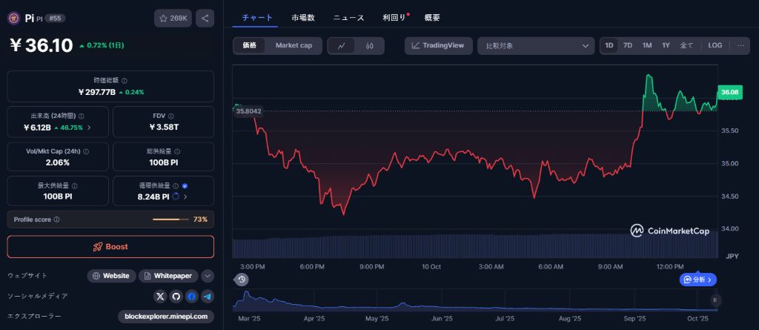Add Pi to watchlist via star button
This screenshot has height=330, width=759.
click(x=173, y=18)
